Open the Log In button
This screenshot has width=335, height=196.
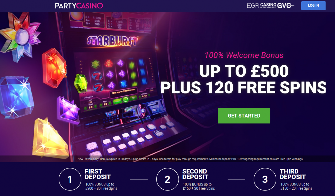point(313,5)
